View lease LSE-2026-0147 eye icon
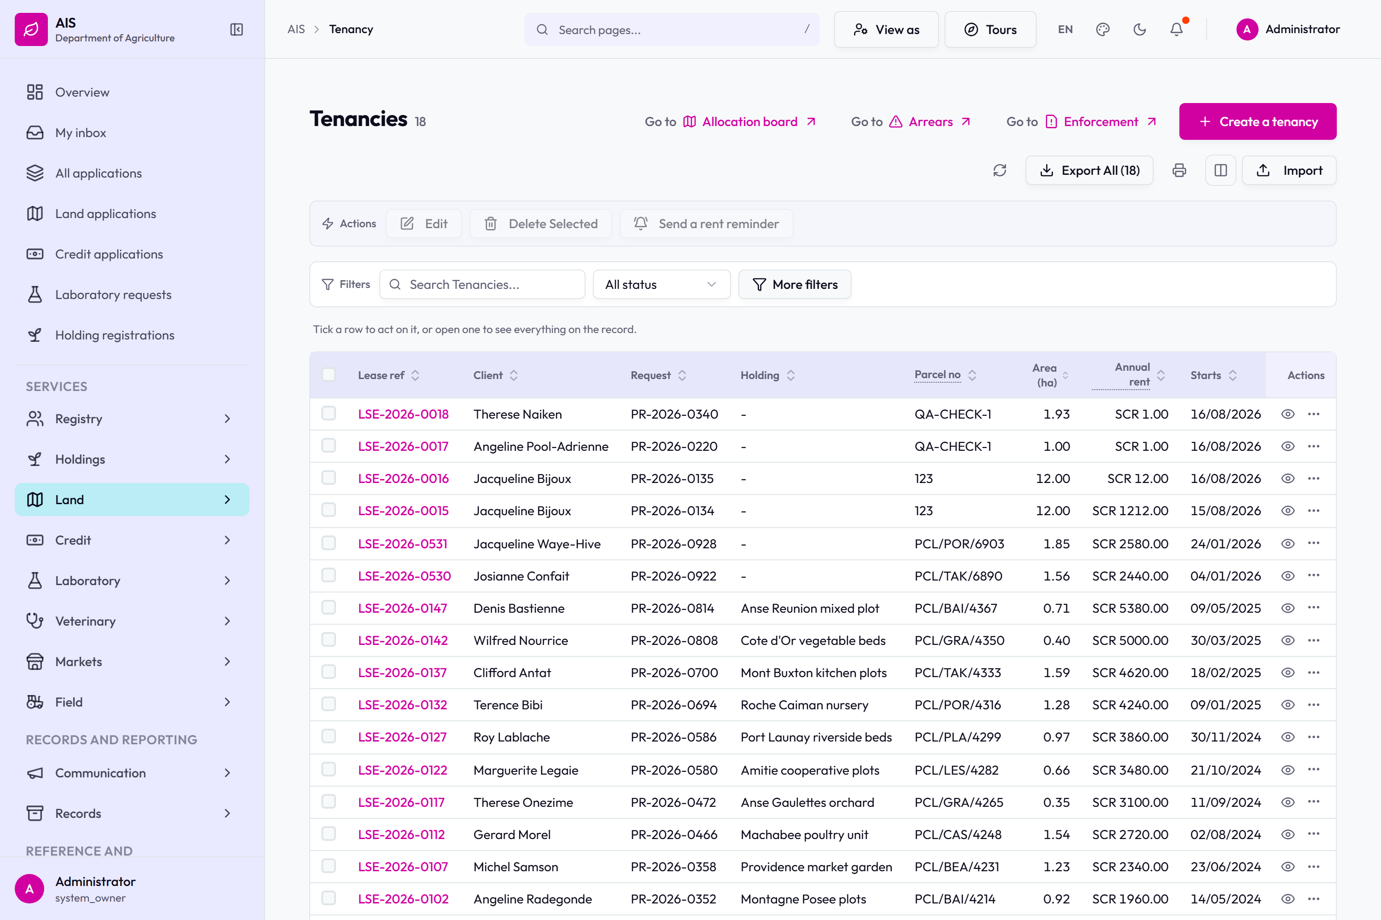The width and height of the screenshot is (1381, 920). (1288, 608)
